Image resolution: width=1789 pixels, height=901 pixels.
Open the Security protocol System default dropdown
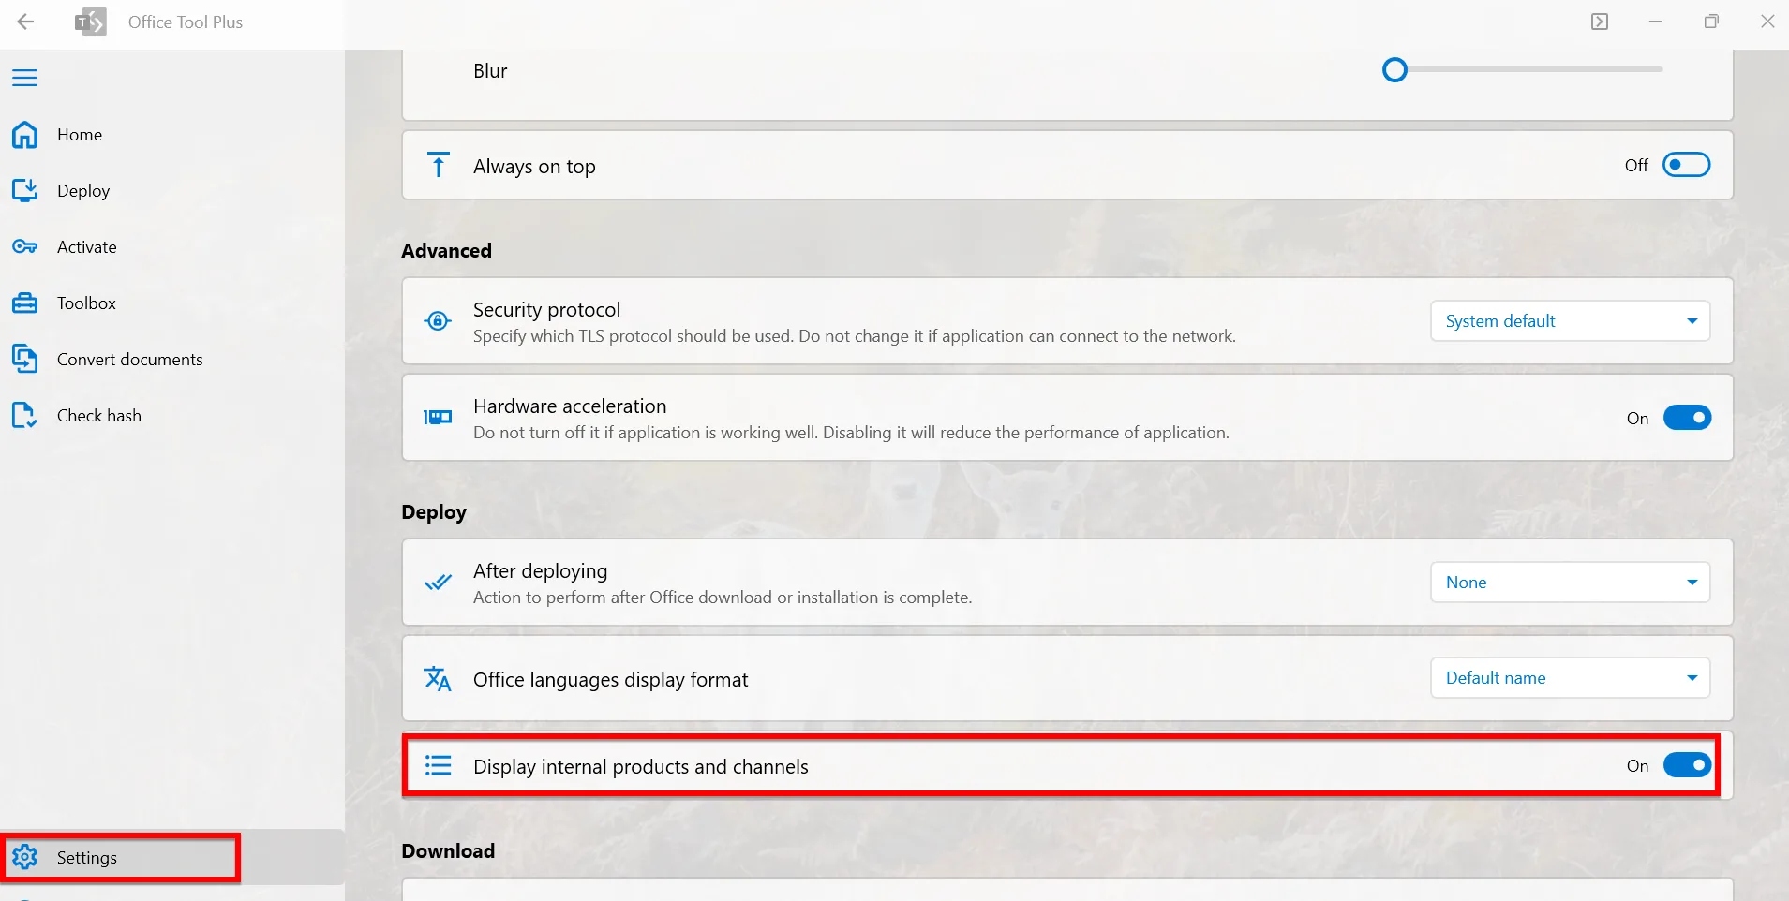point(1571,321)
